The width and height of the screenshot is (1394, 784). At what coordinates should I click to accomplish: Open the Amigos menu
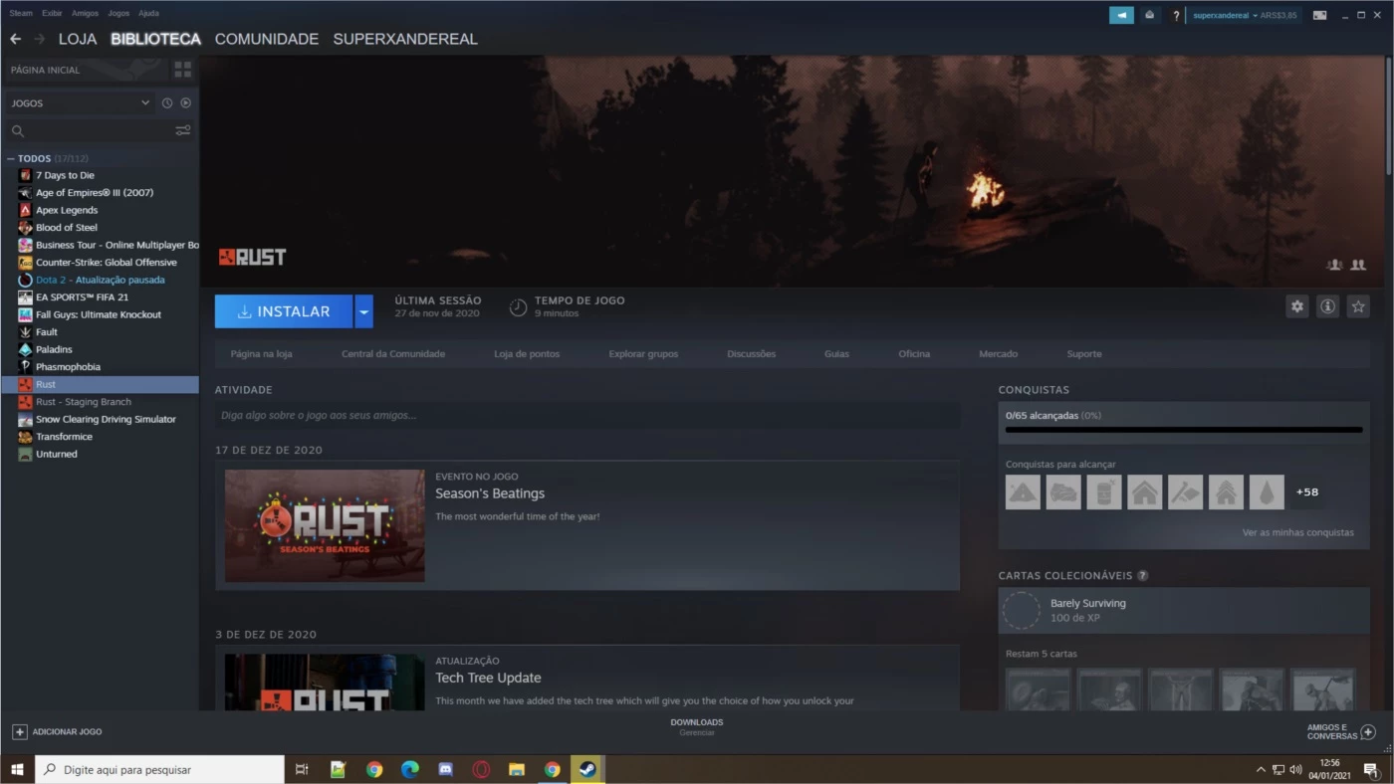[85, 14]
